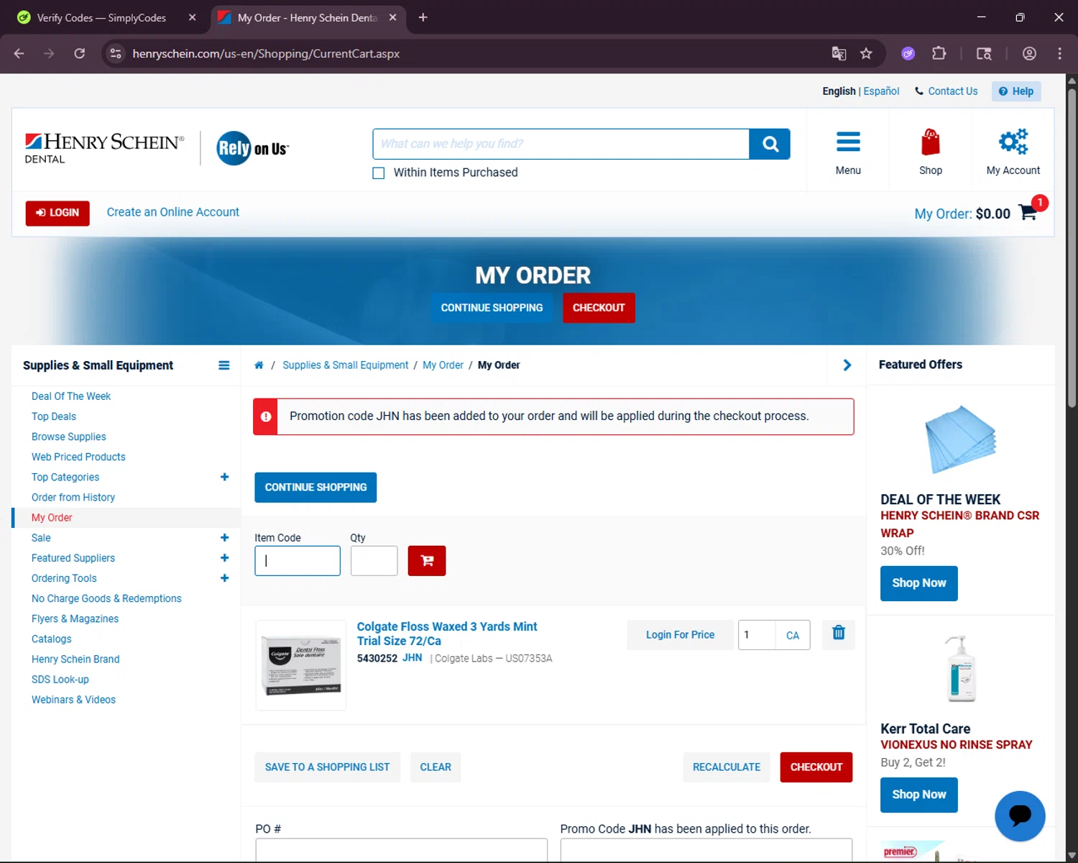
Task: Open Order from History sidebar item
Action: [73, 497]
